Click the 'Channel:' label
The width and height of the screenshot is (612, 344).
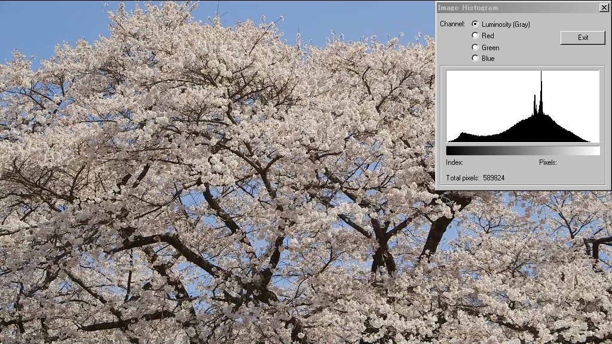coord(452,24)
